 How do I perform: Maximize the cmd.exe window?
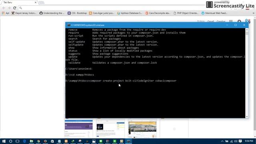click(236, 25)
